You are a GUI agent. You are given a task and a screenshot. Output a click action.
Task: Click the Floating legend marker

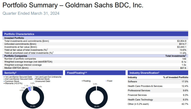pyautogui.click(x=82, y=81)
